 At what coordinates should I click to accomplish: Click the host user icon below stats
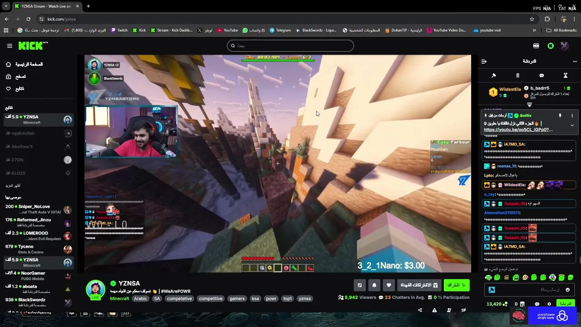449,310
